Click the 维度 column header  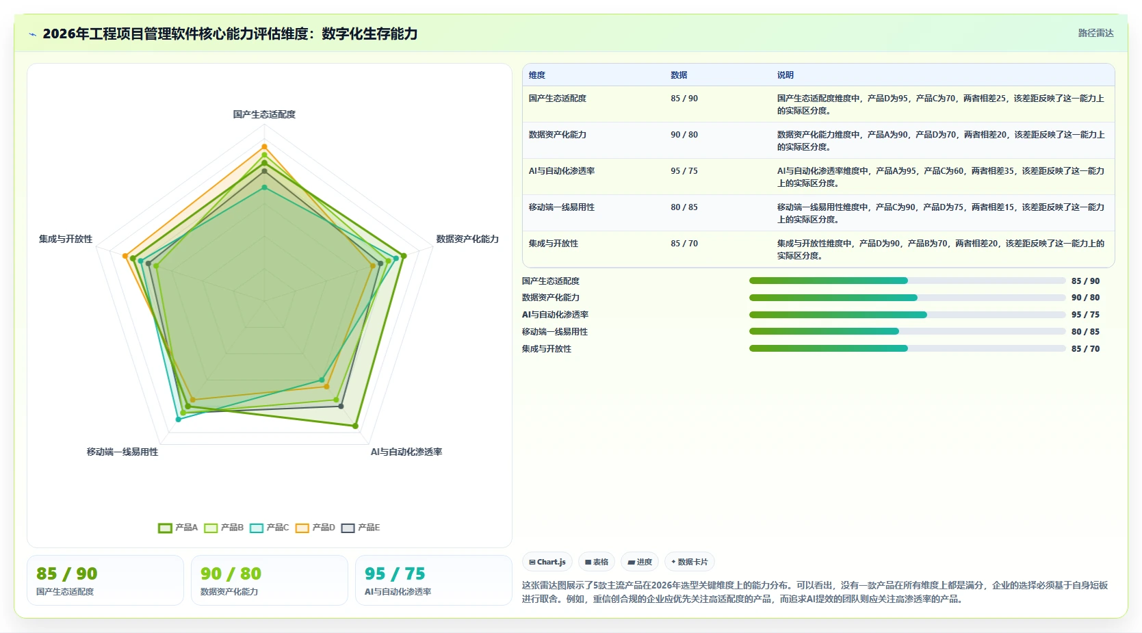point(537,75)
